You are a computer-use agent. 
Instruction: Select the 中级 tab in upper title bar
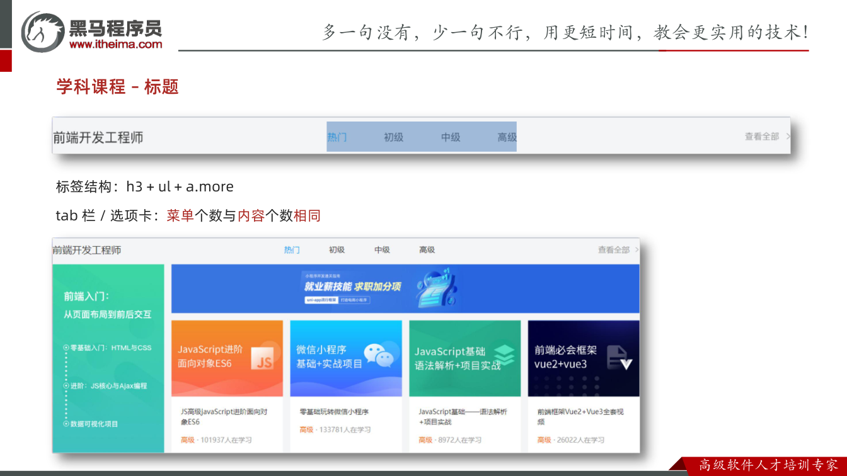tap(450, 137)
